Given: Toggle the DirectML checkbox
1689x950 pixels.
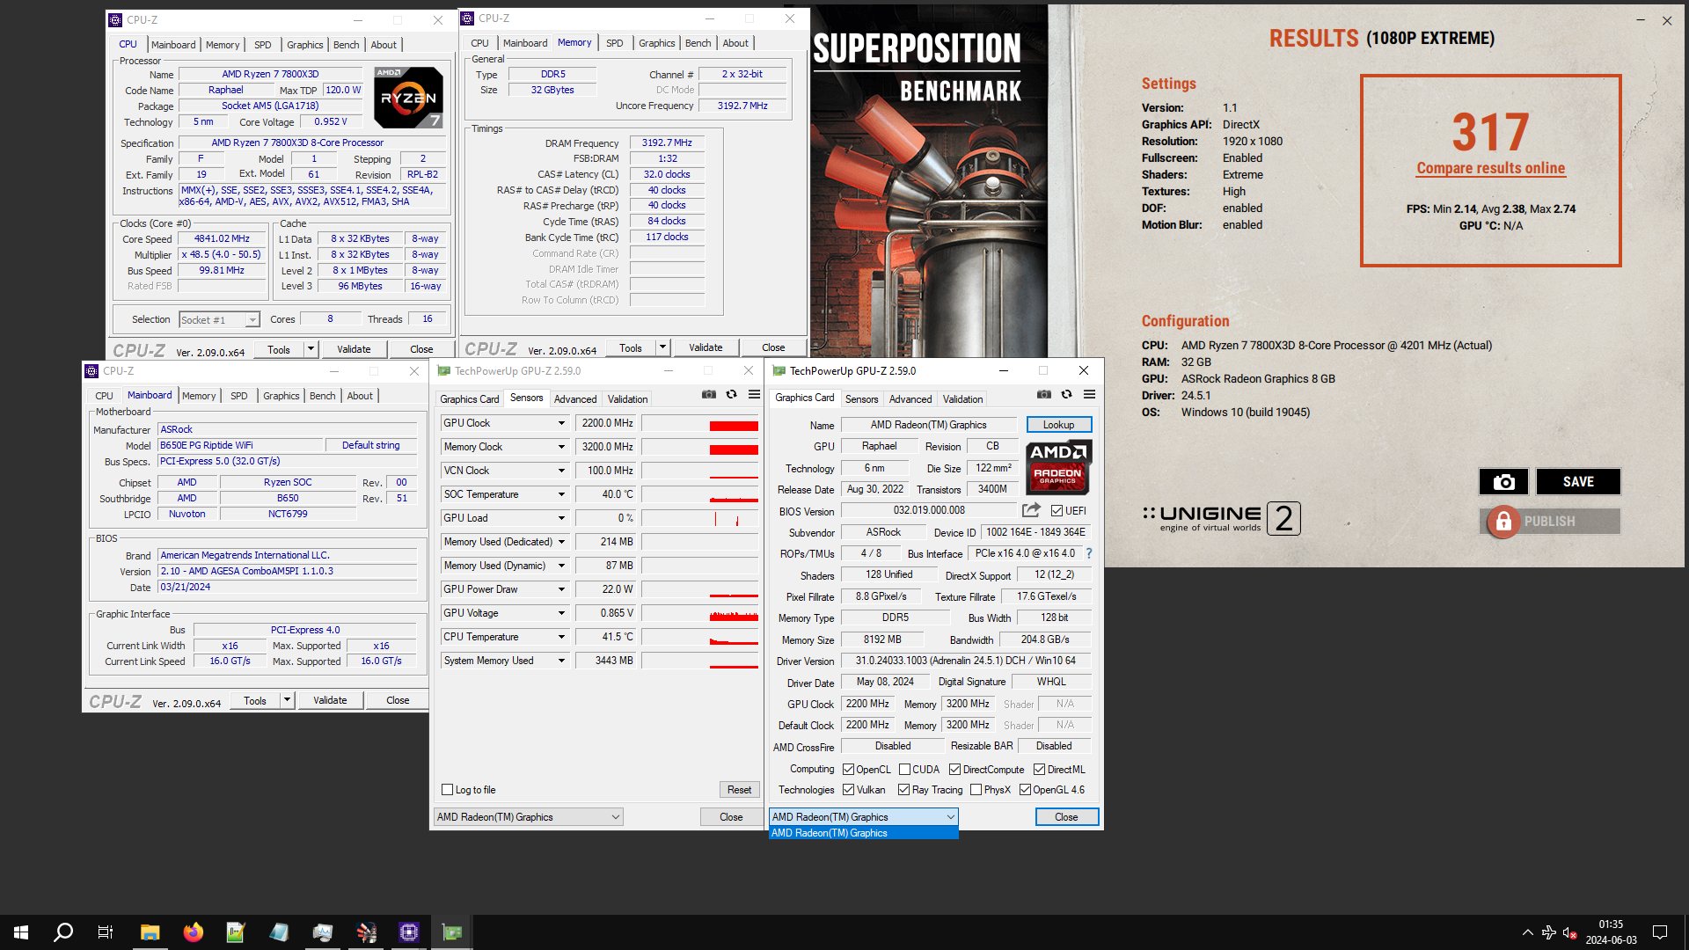Looking at the screenshot, I should click(x=1039, y=770).
